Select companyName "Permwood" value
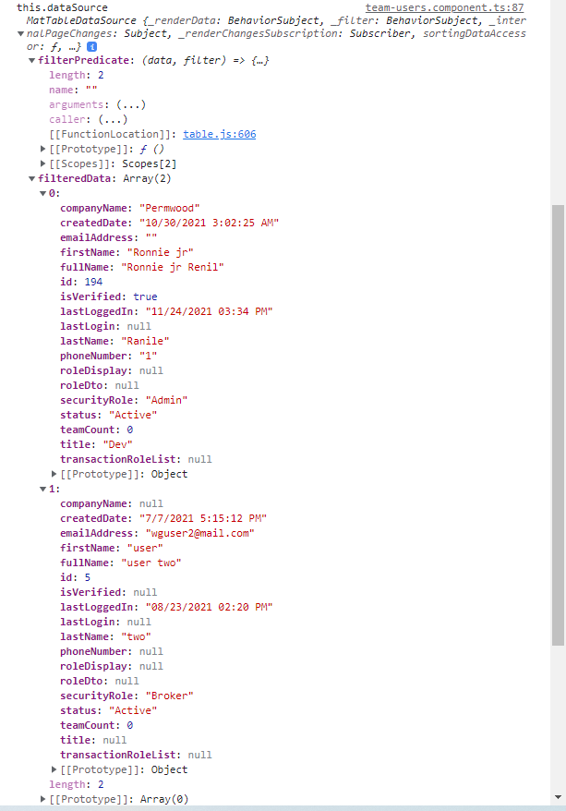Image resolution: width=566 pixels, height=811 pixels. pos(170,209)
